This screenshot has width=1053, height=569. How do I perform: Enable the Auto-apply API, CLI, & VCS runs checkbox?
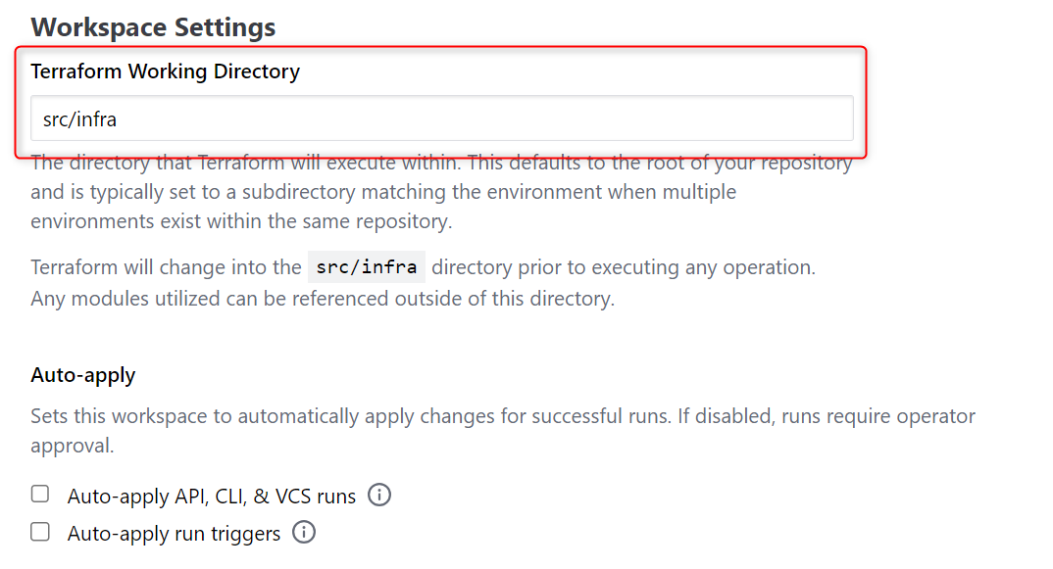[x=40, y=495]
